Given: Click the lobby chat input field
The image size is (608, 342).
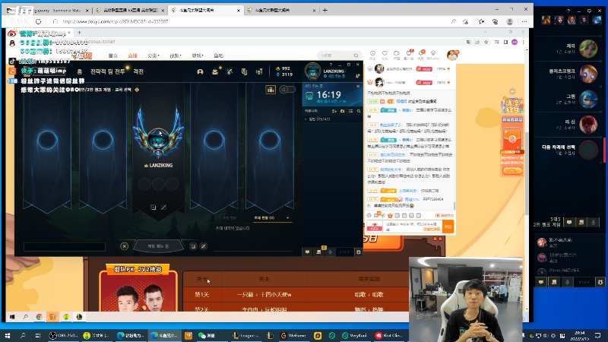Looking at the screenshot, I should [65, 246].
